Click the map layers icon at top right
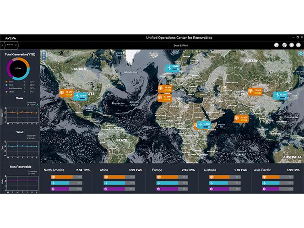 point(300,53)
